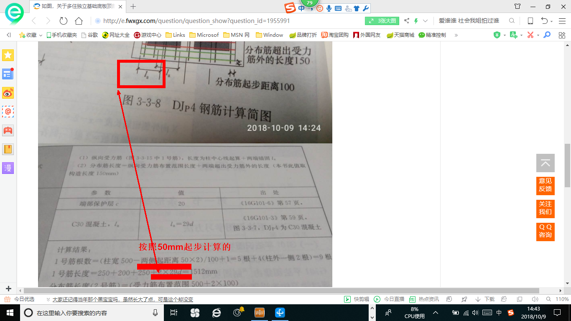The width and height of the screenshot is (571, 321).
Task: Show more bookmarks with double chevron
Action: 456,35
